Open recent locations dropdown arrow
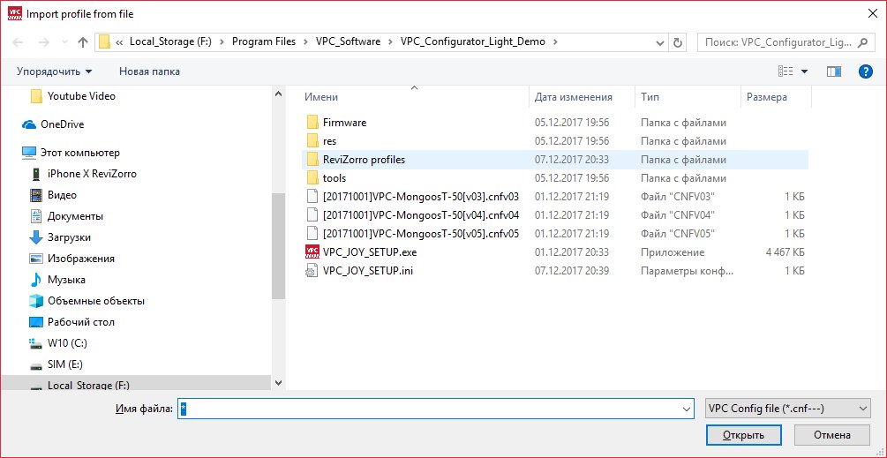 coord(659,42)
